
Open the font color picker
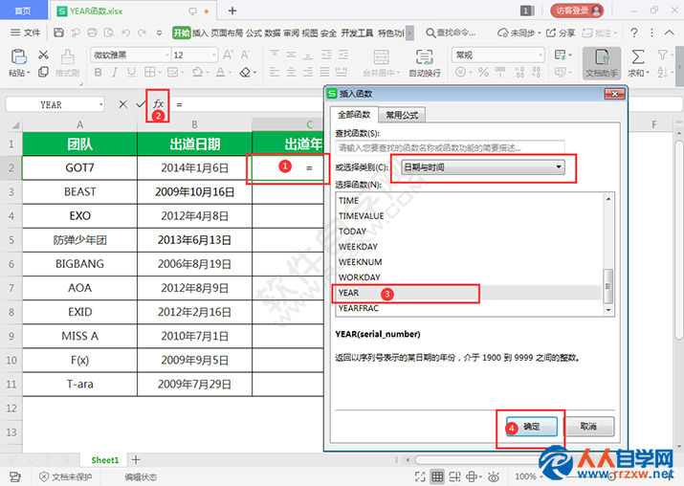tap(223, 72)
